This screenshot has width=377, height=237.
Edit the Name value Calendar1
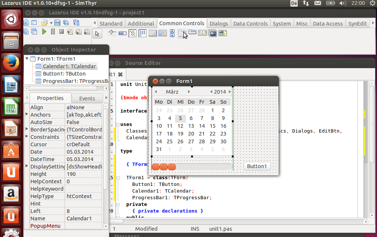click(84, 218)
